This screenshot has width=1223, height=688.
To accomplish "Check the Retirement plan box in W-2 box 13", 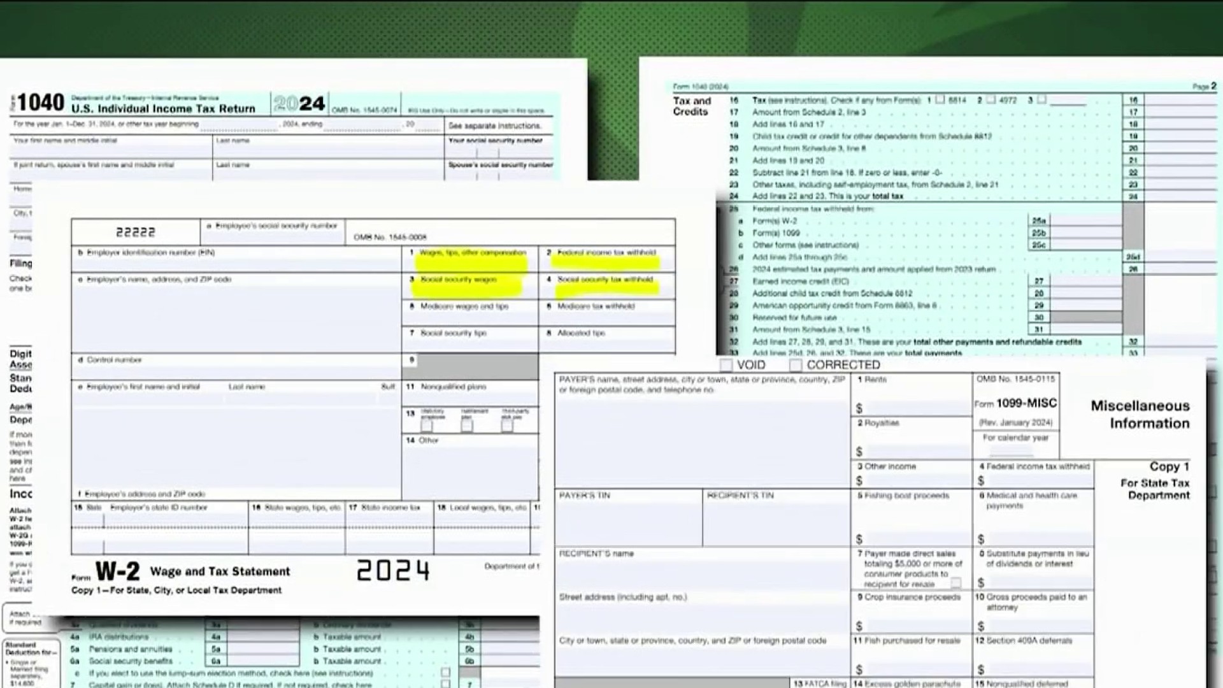I will (x=467, y=425).
